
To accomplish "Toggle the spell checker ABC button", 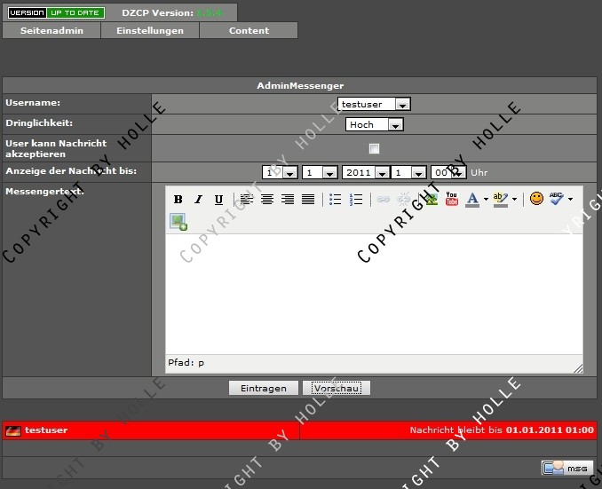I will point(557,199).
